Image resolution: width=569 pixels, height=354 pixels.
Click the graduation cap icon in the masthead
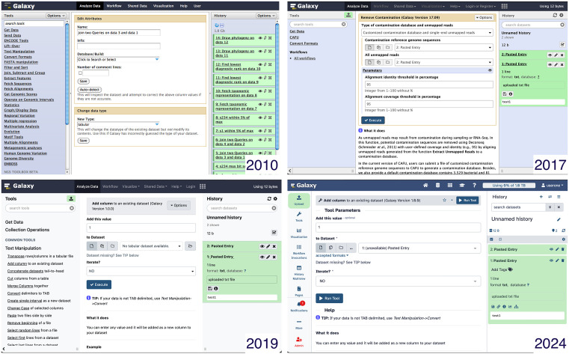point(462,185)
